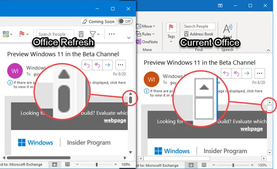This screenshot has width=277, height=169.
Task: Click the info icon in Office Refresh message
Action: pos(10,82)
